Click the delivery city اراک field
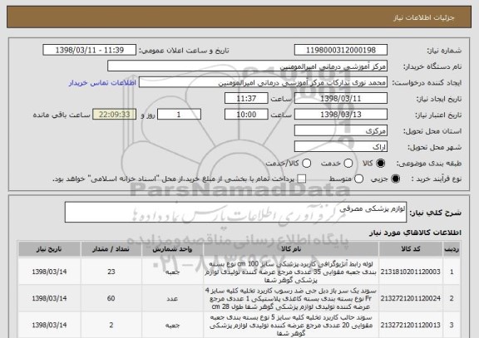Viewport: 479px width, 338px height. coord(341,147)
